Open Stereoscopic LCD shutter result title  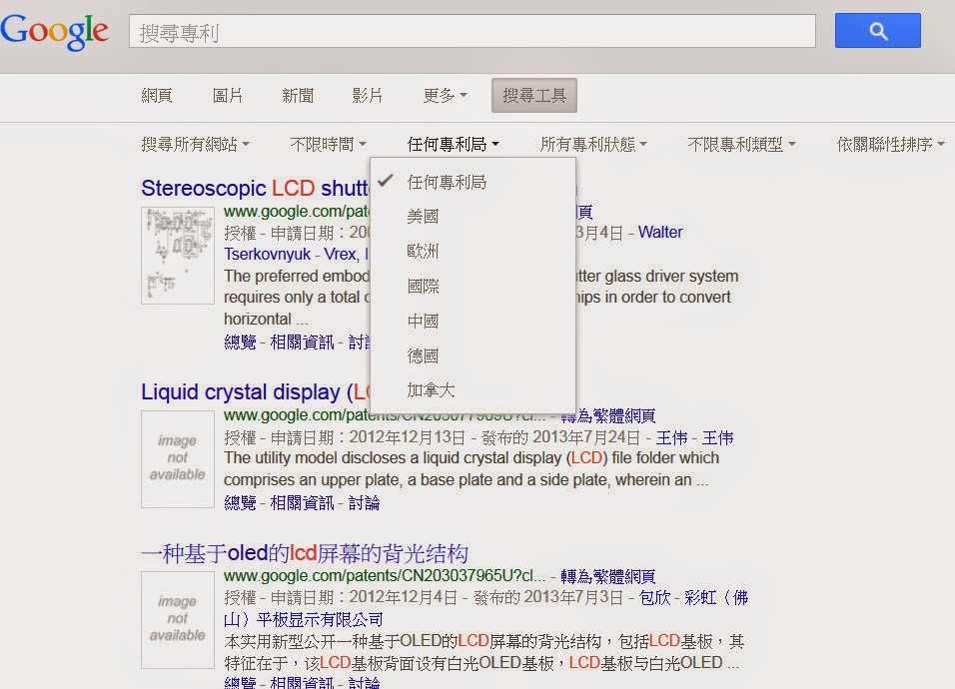[x=255, y=188]
